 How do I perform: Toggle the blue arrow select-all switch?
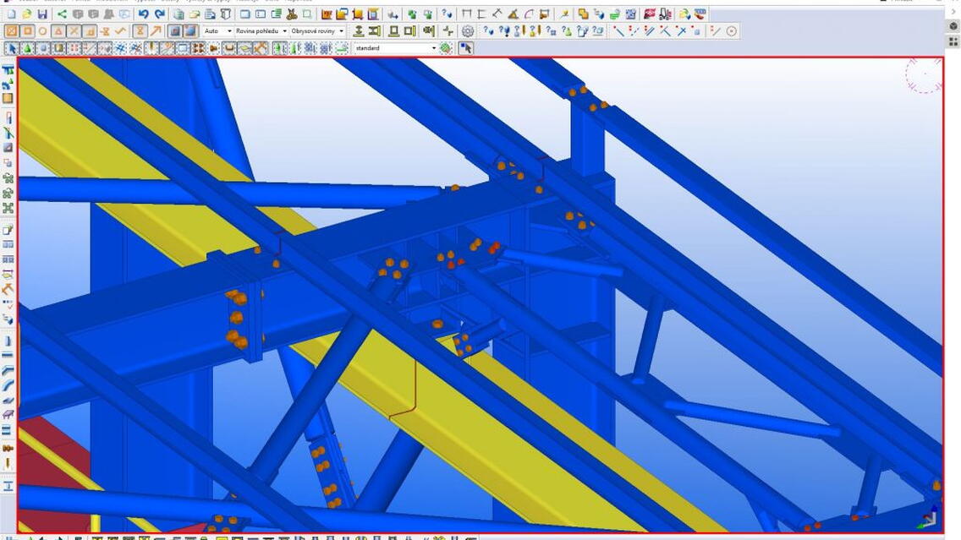[x=12, y=48]
